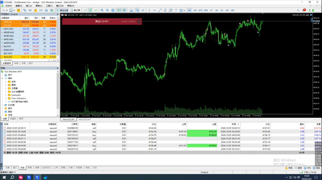
Task: Expand the 账户 tree node
Action: point(2,75)
